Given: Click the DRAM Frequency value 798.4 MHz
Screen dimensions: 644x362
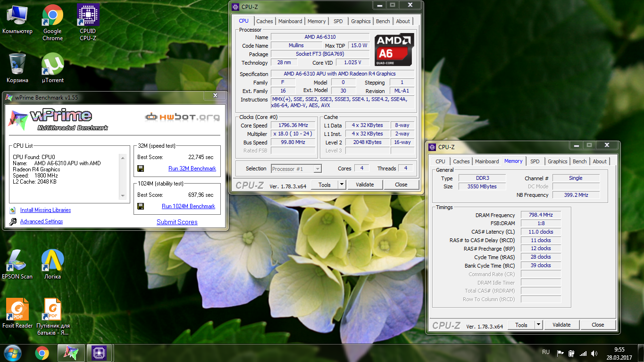Looking at the screenshot, I should pos(541,215).
